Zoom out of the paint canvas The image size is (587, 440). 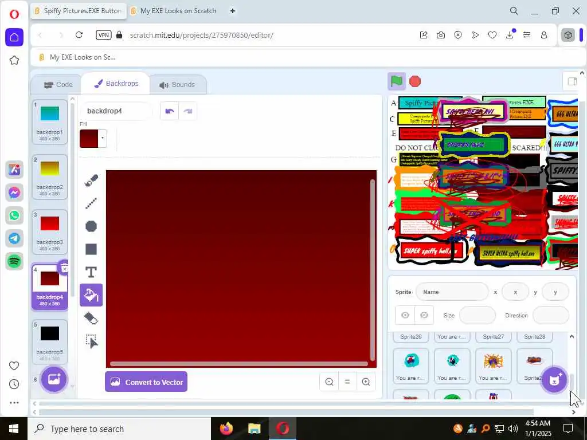click(x=329, y=382)
